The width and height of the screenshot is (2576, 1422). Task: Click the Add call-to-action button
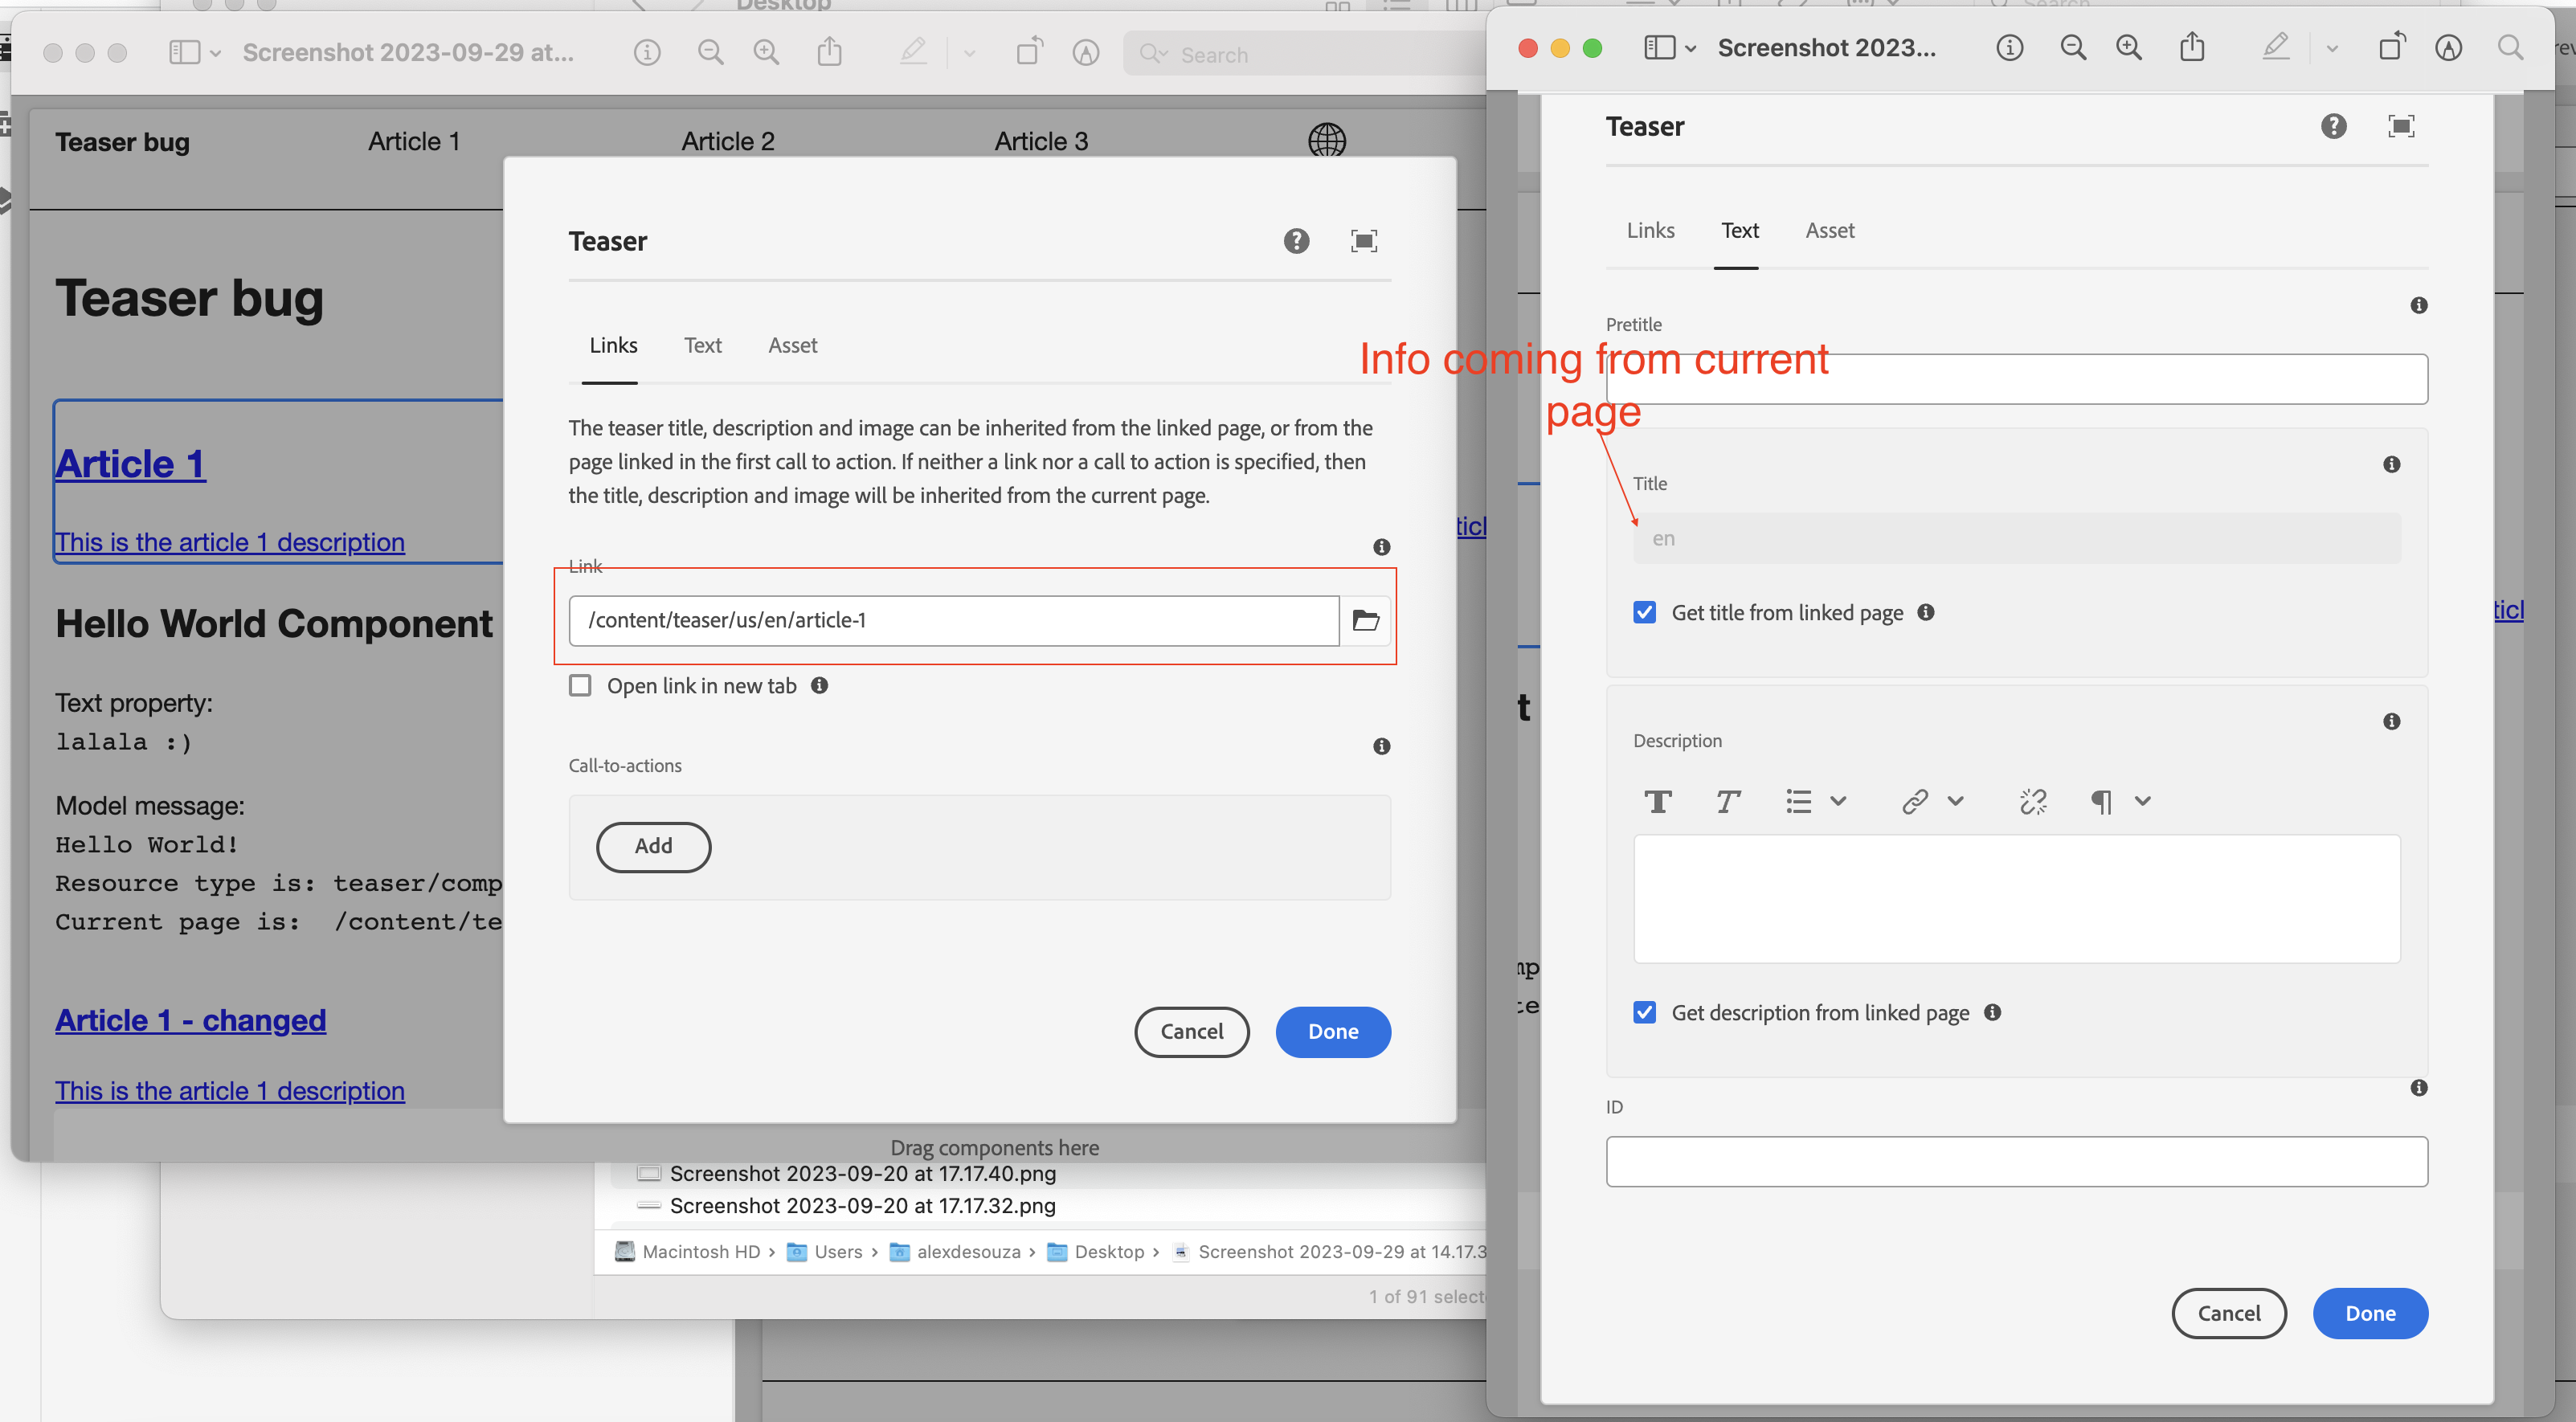[653, 847]
